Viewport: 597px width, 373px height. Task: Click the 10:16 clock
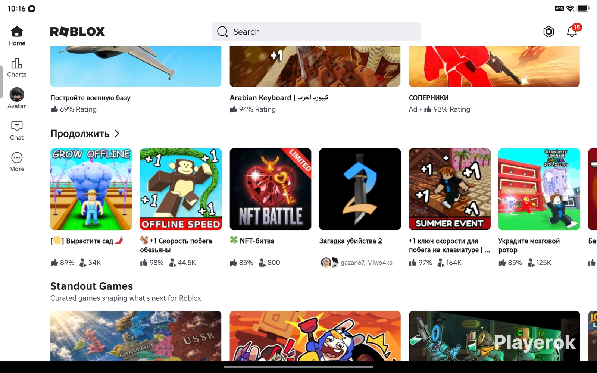[16, 9]
